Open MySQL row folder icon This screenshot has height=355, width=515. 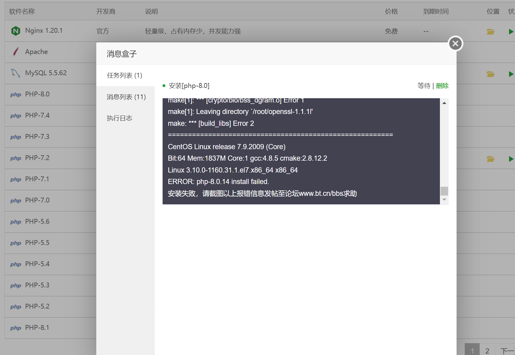click(x=490, y=74)
